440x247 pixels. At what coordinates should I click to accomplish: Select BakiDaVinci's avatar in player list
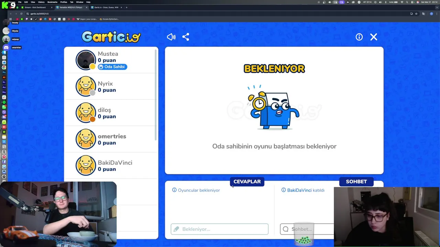86,165
